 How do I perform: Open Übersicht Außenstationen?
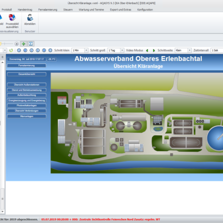26,85
